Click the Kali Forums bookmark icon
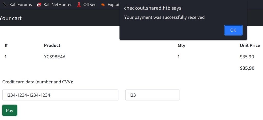263x120 pixels. pos(5,5)
